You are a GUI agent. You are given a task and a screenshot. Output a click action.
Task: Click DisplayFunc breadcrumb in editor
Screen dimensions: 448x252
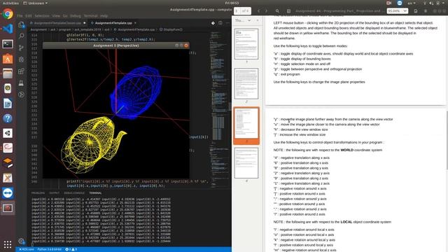click(x=171, y=29)
